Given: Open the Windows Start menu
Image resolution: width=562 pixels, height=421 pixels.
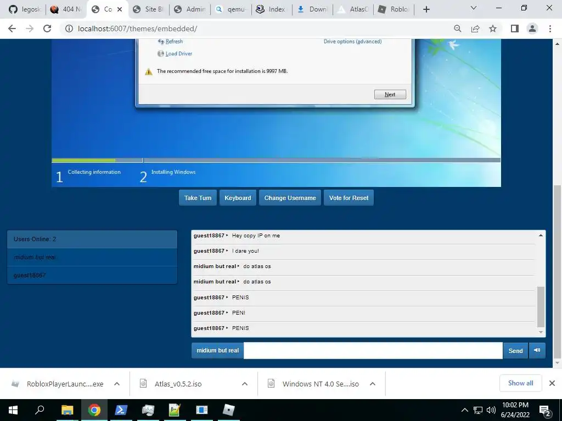Looking at the screenshot, I should click(13, 410).
